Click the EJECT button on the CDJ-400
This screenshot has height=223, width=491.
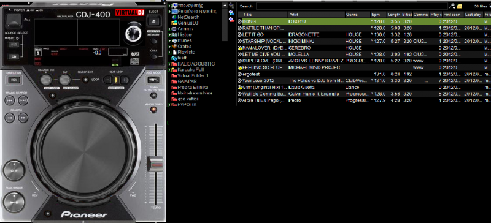tap(153, 21)
